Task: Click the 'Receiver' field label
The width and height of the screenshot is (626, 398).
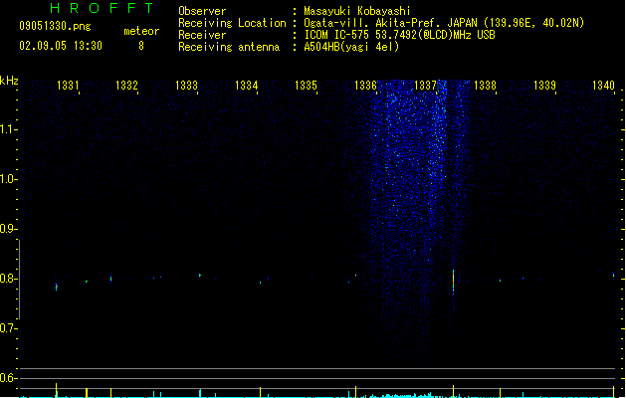Action: pyautogui.click(x=202, y=35)
